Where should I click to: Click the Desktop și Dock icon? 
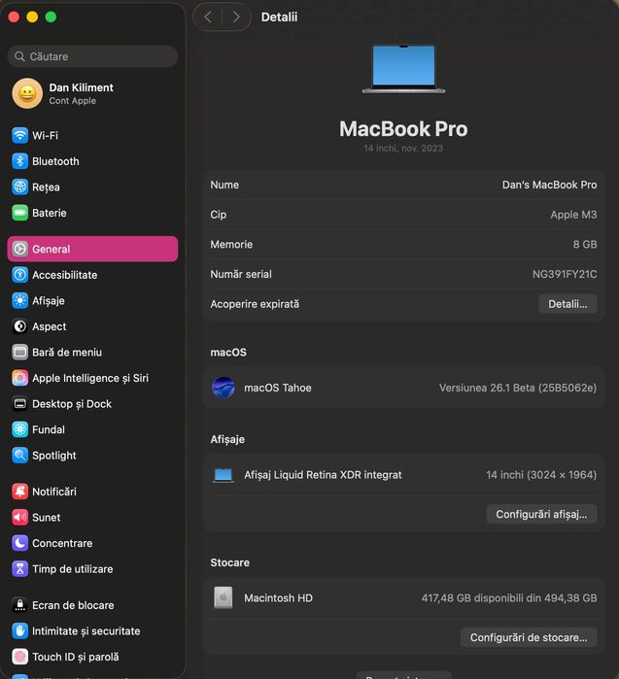pyautogui.click(x=20, y=404)
